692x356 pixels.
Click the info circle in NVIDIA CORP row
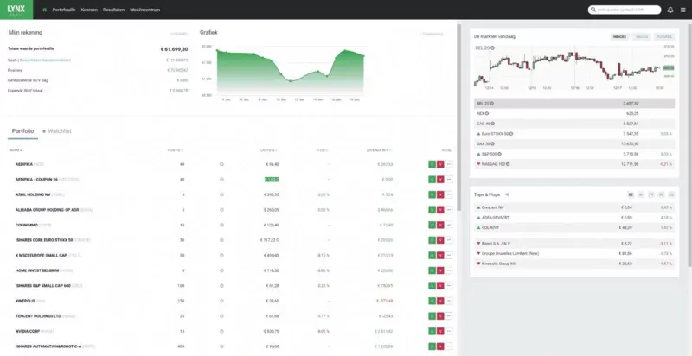coord(221,331)
